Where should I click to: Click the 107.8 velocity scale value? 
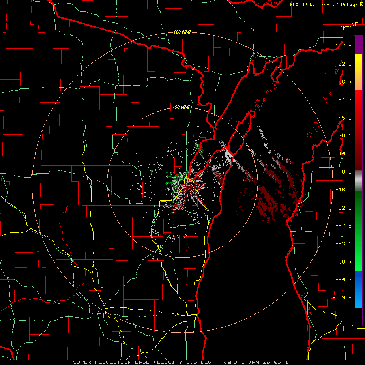[x=344, y=45]
